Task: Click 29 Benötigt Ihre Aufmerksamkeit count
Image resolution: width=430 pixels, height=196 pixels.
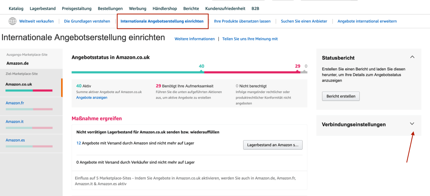Action: [184, 86]
